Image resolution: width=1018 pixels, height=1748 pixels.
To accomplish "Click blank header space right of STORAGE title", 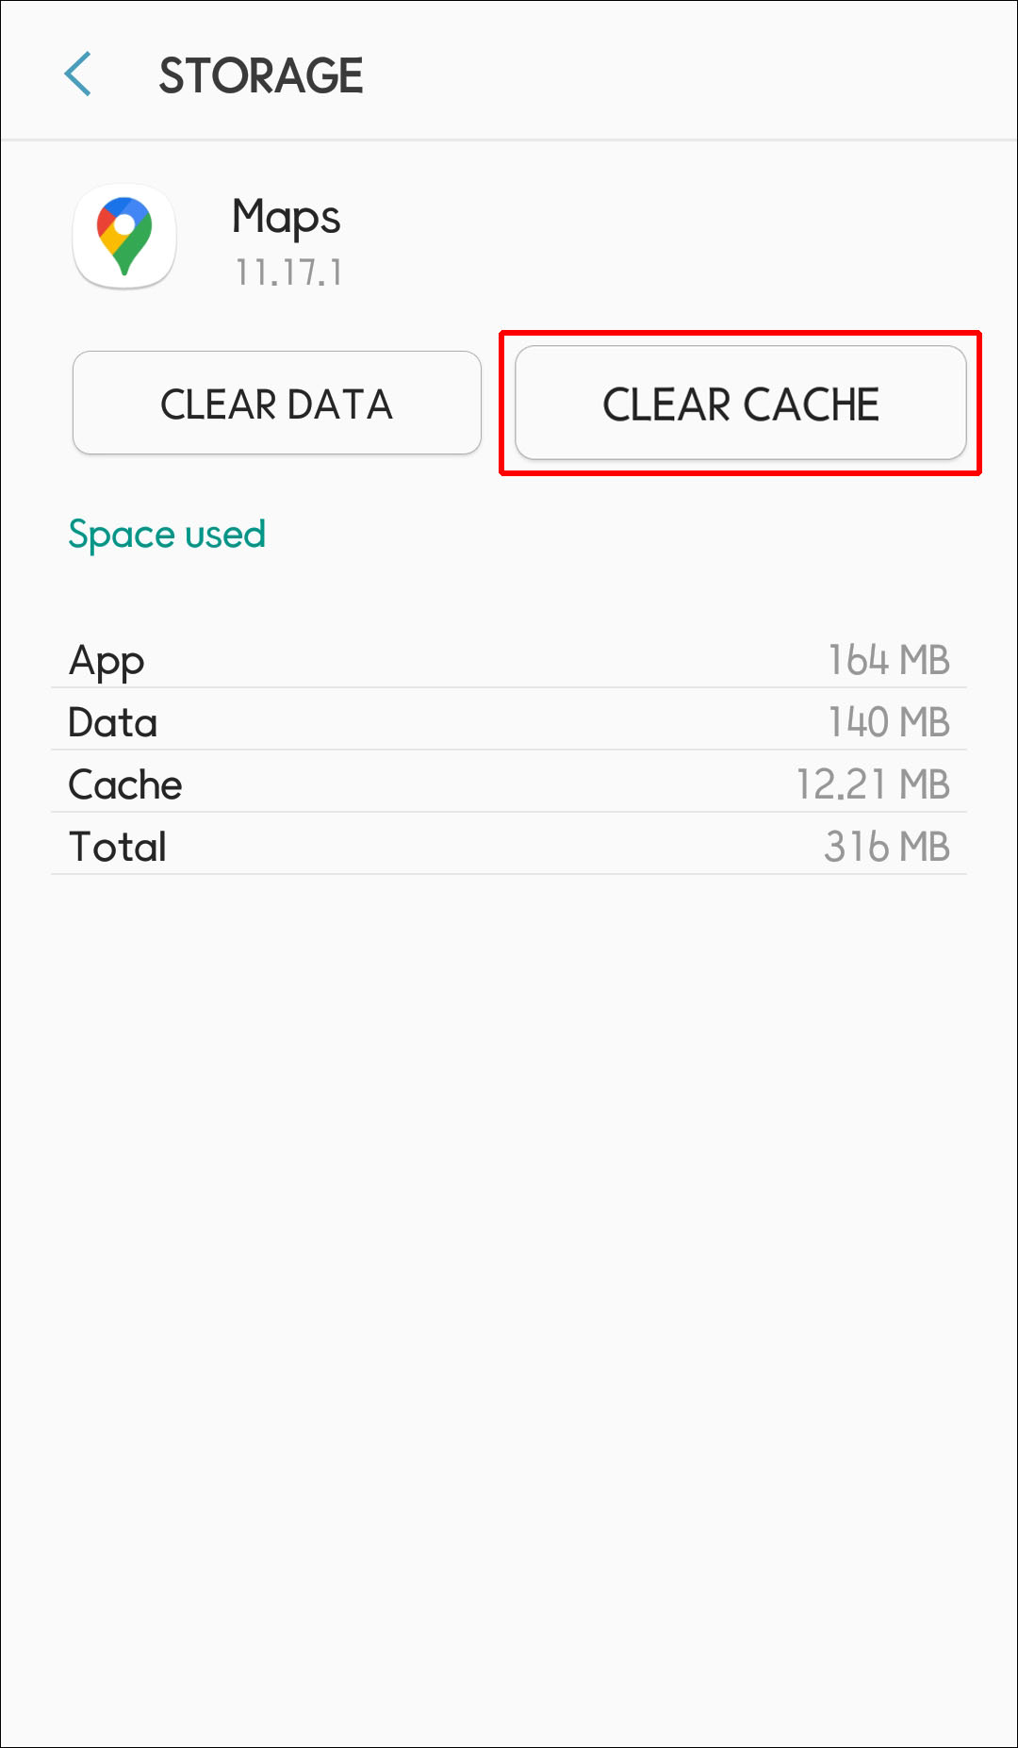I will click(x=688, y=75).
